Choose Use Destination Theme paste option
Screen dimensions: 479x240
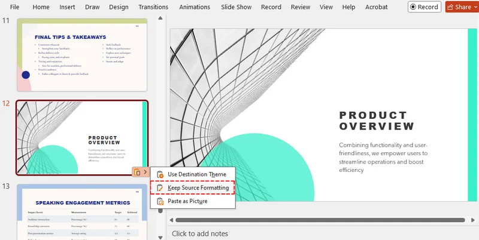[192, 174]
